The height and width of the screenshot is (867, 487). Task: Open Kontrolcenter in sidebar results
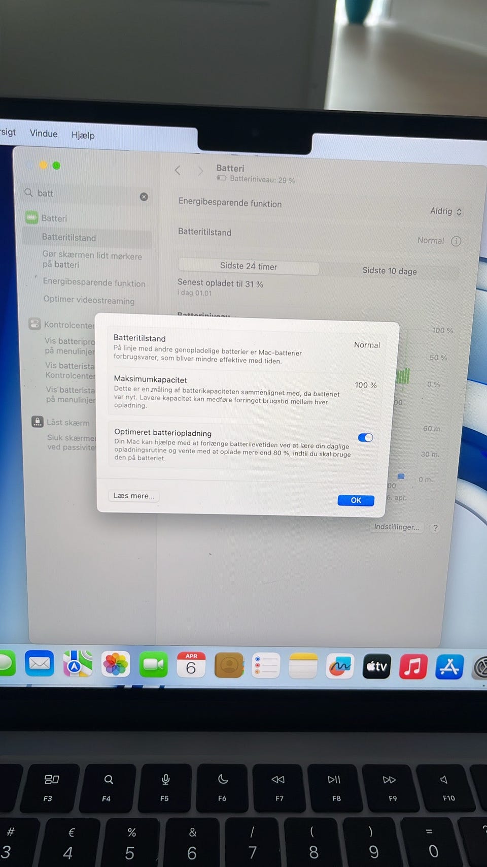pyautogui.click(x=69, y=325)
